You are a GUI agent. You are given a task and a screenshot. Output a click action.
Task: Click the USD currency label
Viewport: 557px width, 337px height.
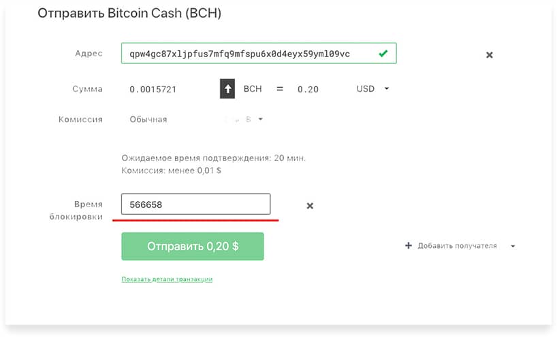[366, 88]
